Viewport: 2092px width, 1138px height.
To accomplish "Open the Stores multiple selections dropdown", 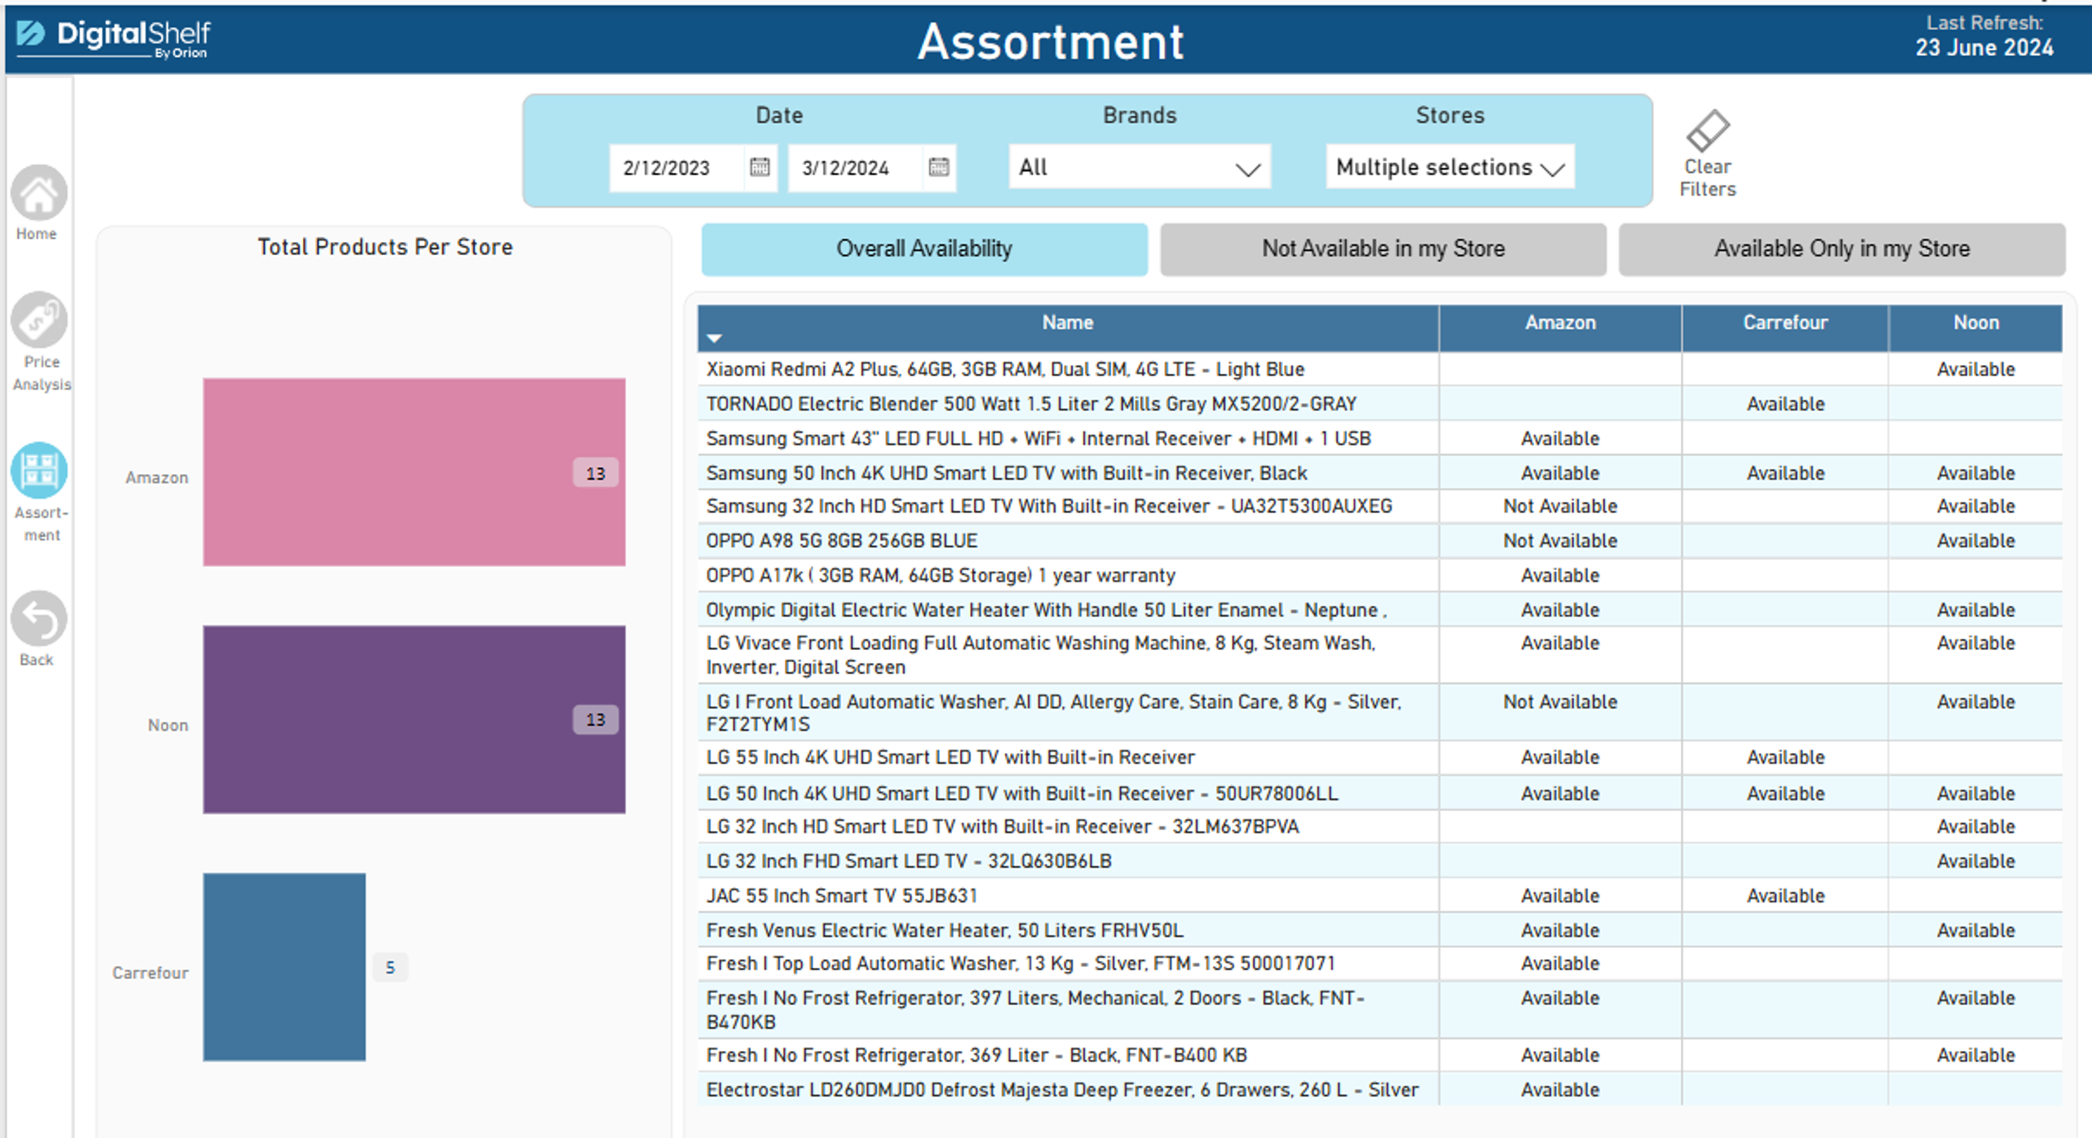I will coord(1450,167).
